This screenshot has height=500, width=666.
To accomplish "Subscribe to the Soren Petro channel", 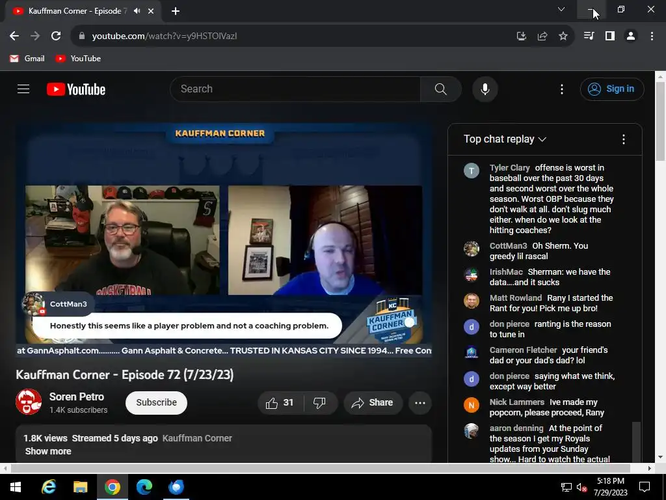I will [x=156, y=402].
